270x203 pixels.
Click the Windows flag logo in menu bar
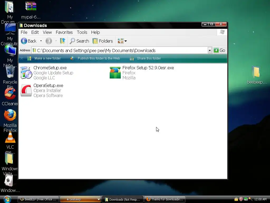coord(222,32)
